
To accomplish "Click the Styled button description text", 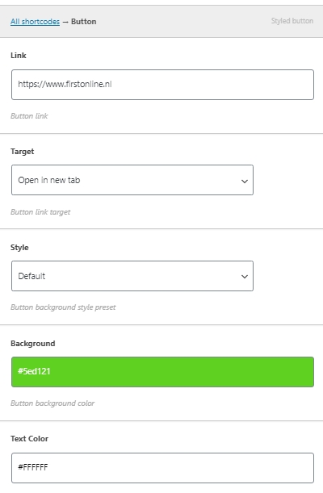I will 292,21.
